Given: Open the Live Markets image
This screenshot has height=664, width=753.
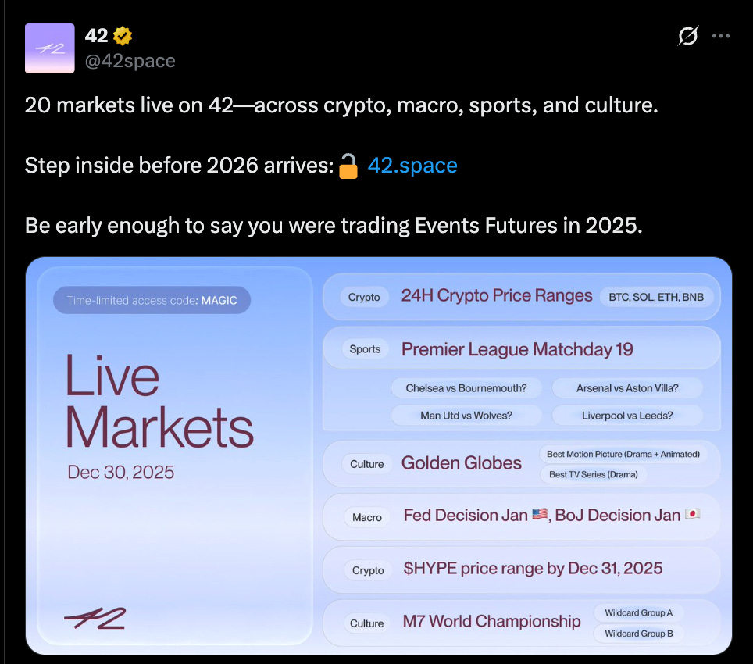Looking at the screenshot, I should 378,455.
